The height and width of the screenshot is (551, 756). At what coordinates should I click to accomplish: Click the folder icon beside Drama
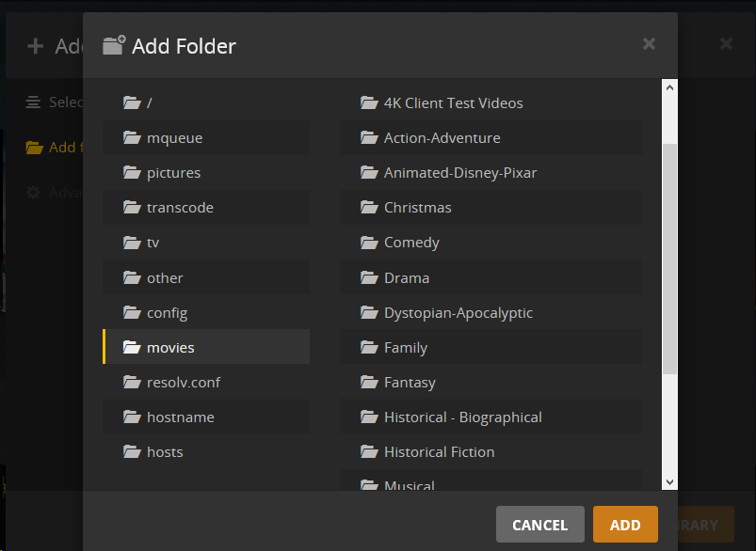tap(369, 277)
